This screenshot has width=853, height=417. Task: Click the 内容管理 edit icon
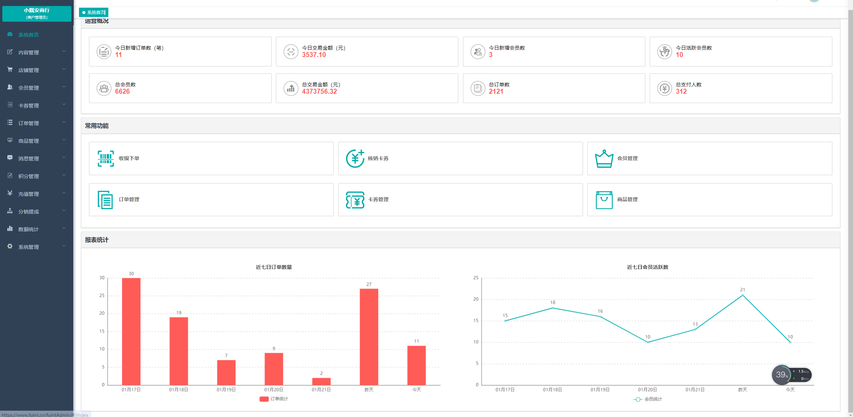click(10, 52)
